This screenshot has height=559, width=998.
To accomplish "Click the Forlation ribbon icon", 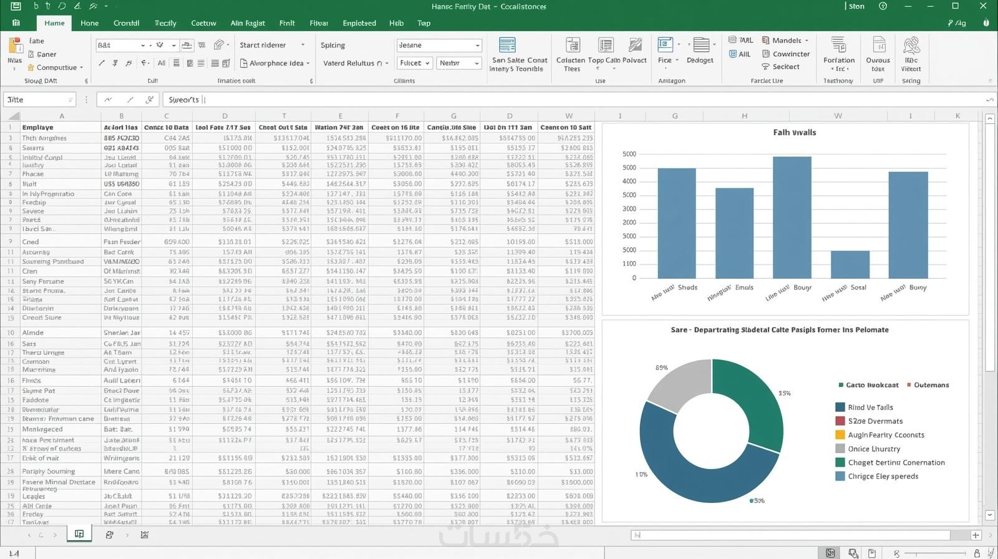I will tap(838, 45).
